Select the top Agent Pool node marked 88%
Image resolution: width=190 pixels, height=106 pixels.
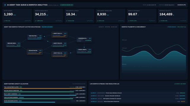[x=59, y=34]
